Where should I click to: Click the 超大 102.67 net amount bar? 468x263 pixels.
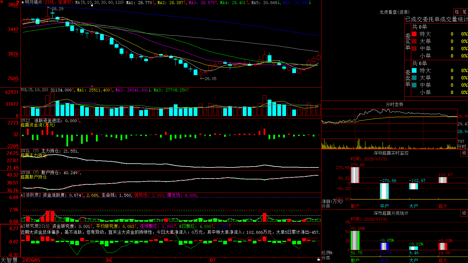point(443,180)
